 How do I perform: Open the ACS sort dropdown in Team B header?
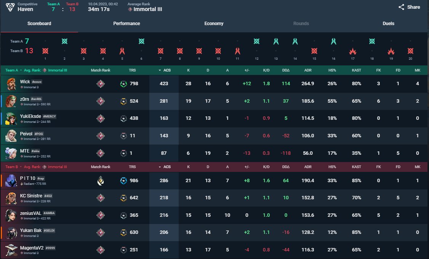pos(164,167)
